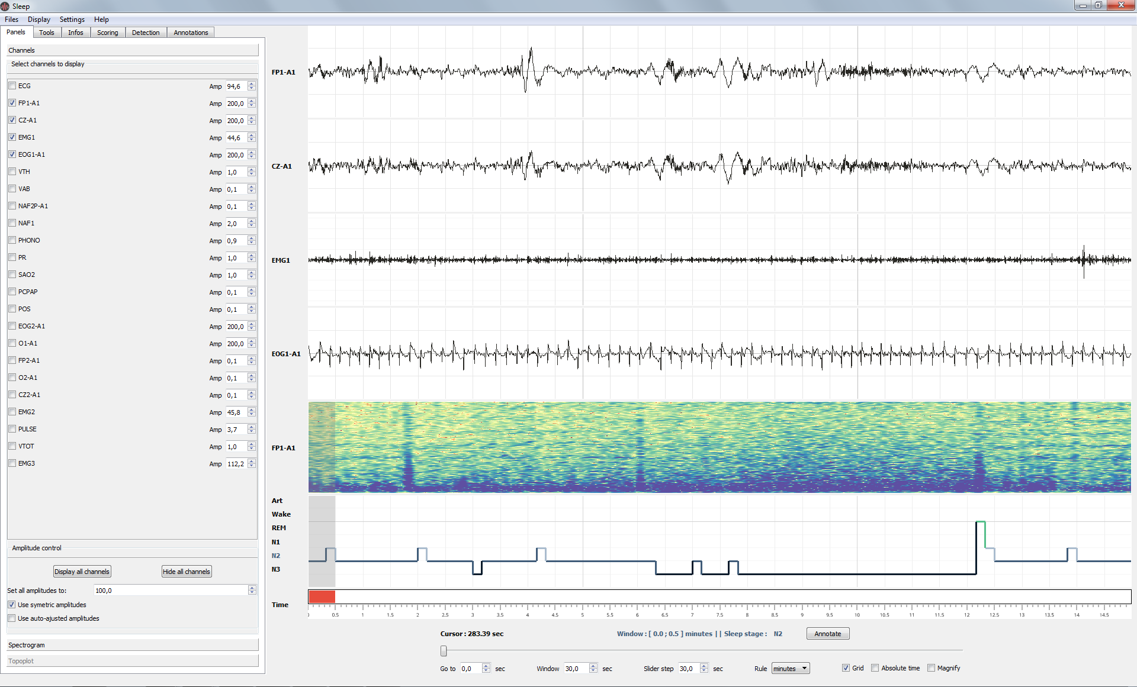Adjust PHONO amplitude spinner arrows
Screen dimensions: 1137x687
pos(252,241)
